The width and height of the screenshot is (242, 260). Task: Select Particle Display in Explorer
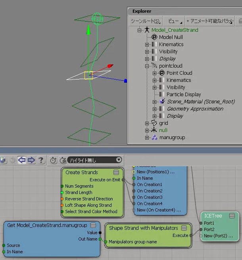point(183,94)
